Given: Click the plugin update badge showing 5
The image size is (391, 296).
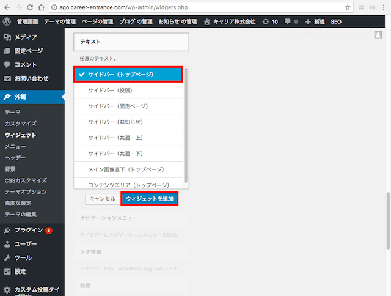Looking at the screenshot, I should pyautogui.click(x=49, y=231).
